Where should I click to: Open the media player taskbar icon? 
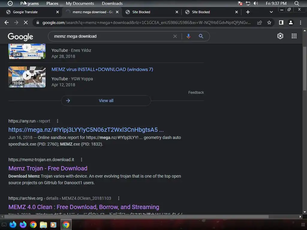coord(53,225)
